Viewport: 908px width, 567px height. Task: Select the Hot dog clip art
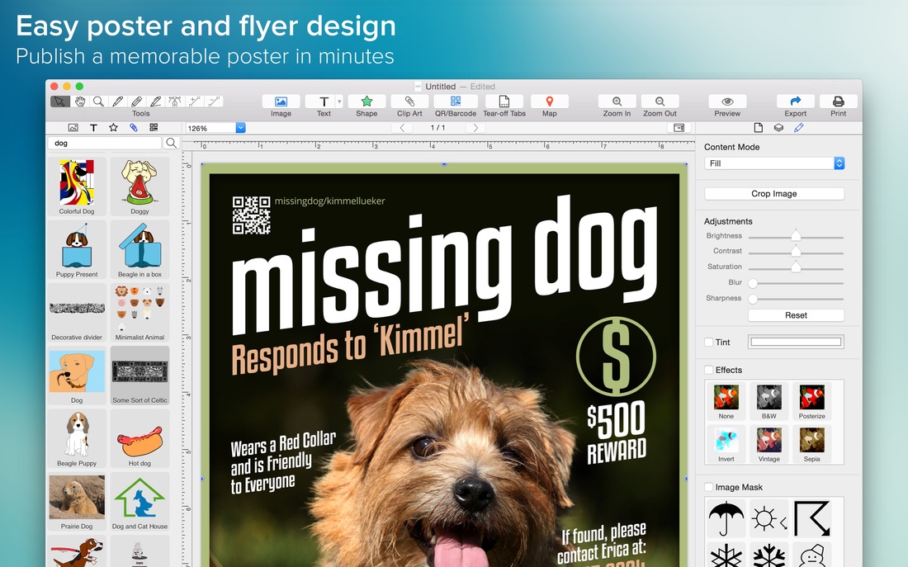pyautogui.click(x=140, y=438)
